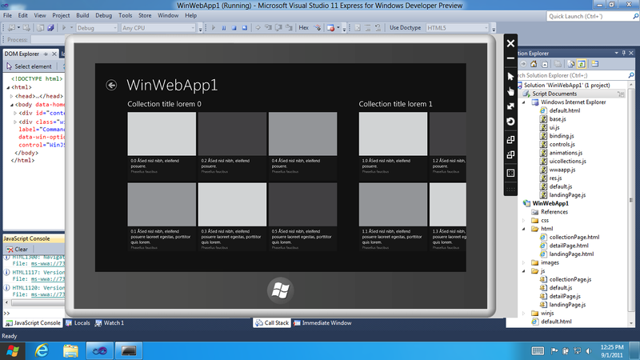Clear the JavaScript Console output

(18, 250)
